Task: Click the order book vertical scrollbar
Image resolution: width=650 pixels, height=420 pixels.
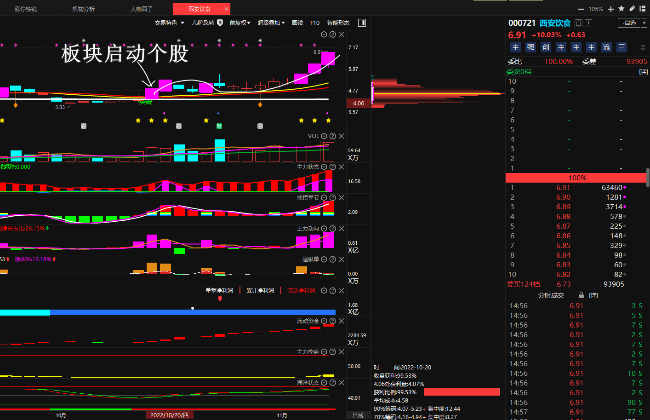Action: [x=648, y=177]
